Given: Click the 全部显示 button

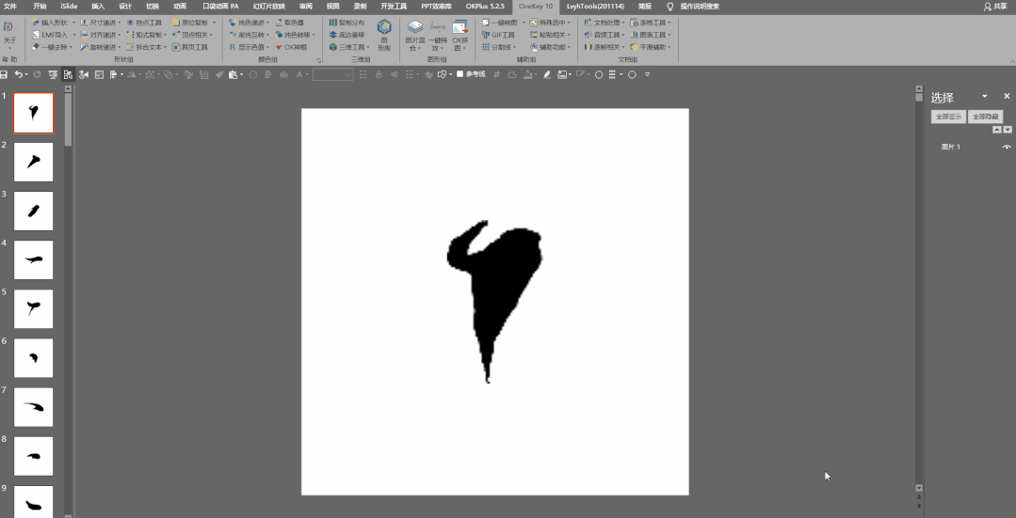Looking at the screenshot, I should (x=948, y=118).
